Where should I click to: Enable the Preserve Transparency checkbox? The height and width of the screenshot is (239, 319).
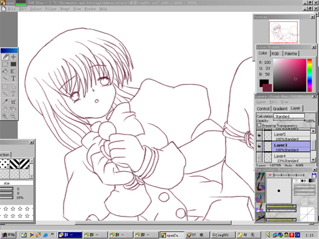[259, 125]
